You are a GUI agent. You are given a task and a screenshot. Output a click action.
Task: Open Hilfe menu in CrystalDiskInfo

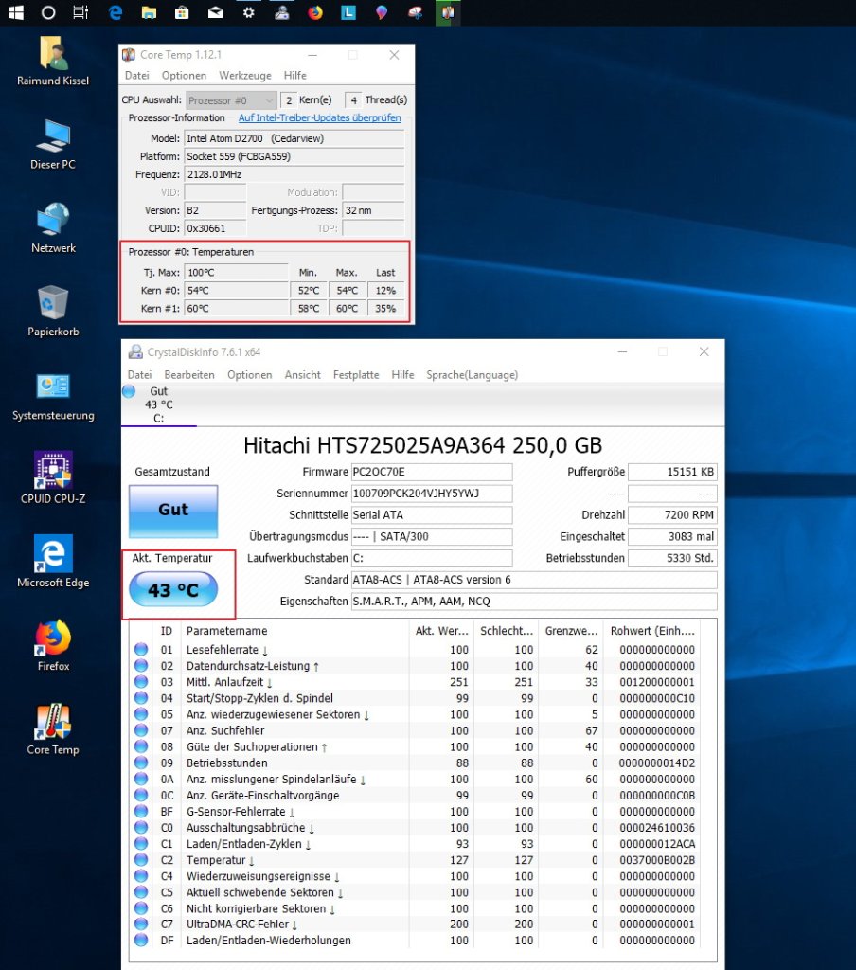point(402,375)
